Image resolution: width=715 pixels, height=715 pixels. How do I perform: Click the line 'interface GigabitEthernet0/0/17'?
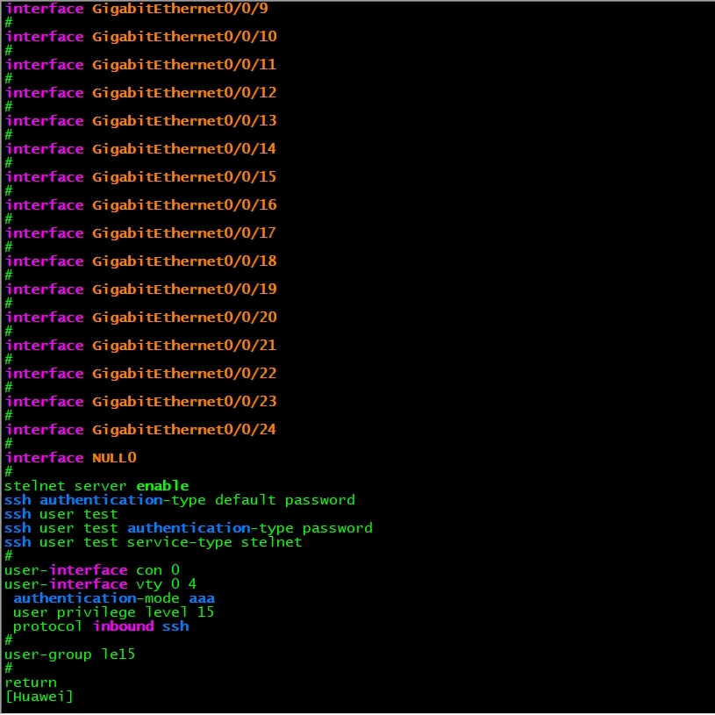pyautogui.click(x=141, y=233)
